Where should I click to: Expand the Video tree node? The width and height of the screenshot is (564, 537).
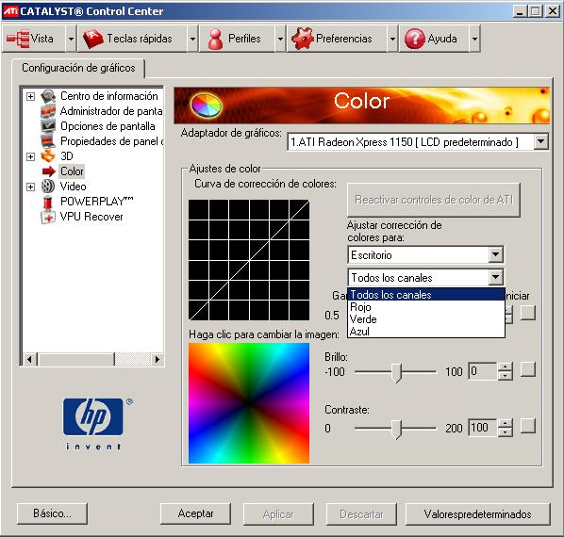coord(30,187)
